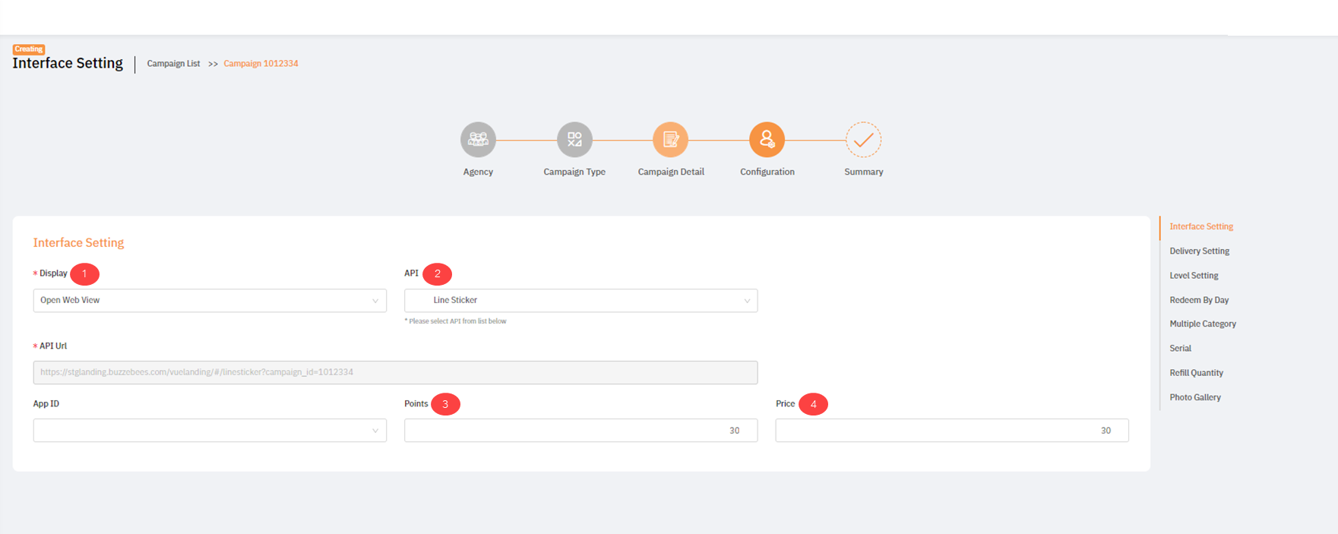Open Campaign 1012334 breadcrumb link
Image resolution: width=1338 pixels, height=534 pixels.
[x=260, y=63]
